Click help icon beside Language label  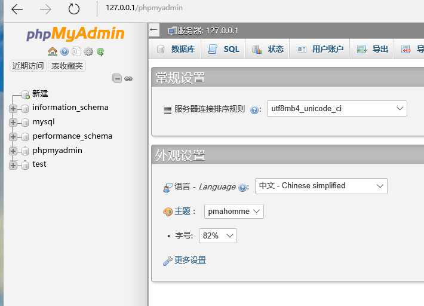click(x=242, y=187)
